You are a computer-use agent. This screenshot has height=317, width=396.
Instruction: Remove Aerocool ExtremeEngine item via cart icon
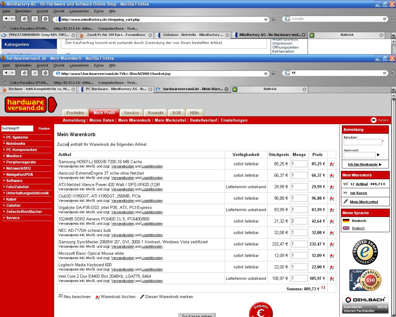click(x=332, y=176)
